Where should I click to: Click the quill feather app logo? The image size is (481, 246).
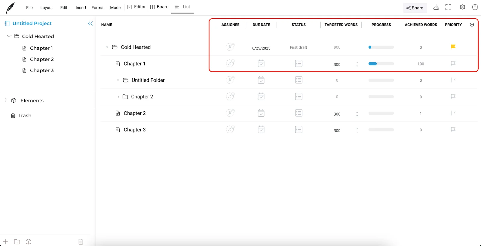click(x=10, y=8)
